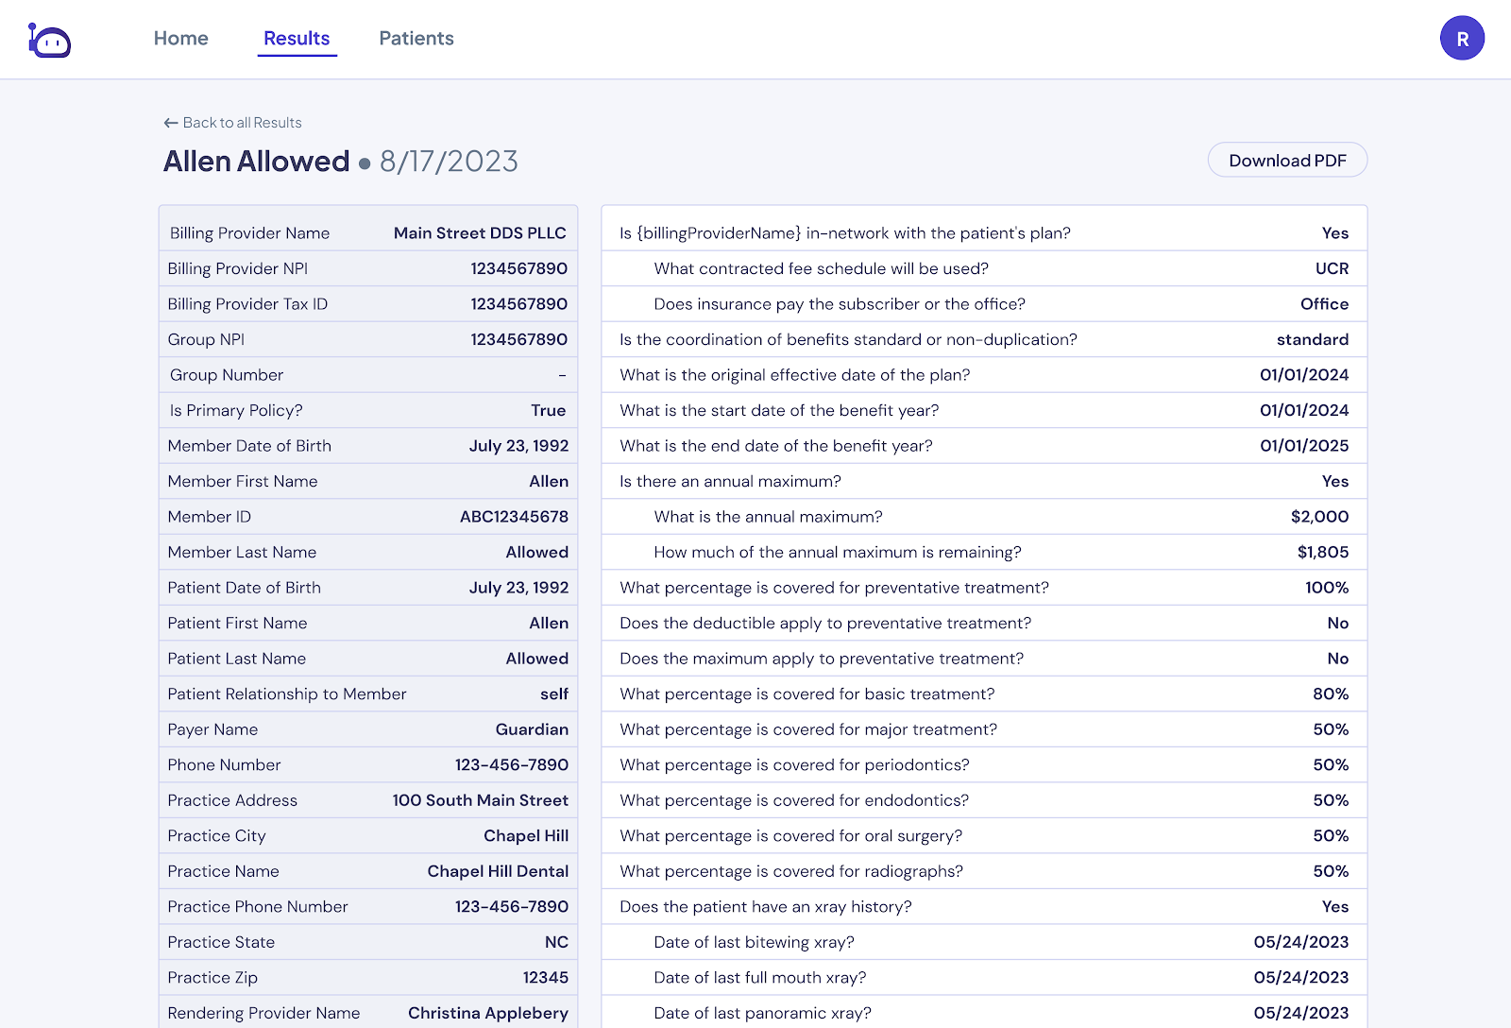The height and width of the screenshot is (1028, 1511).
Task: Click the original effective date question
Action: pyautogui.click(x=795, y=375)
